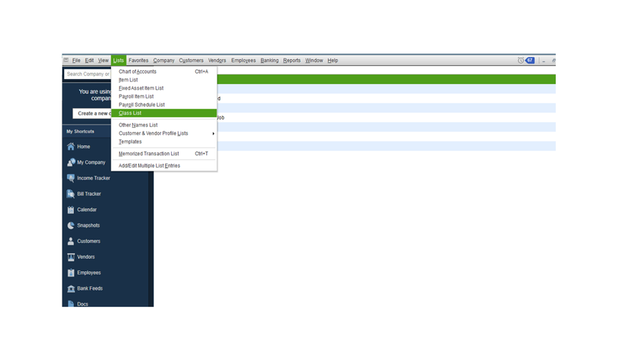Click the Home shortcut label
The image size is (642, 361).
(84, 146)
